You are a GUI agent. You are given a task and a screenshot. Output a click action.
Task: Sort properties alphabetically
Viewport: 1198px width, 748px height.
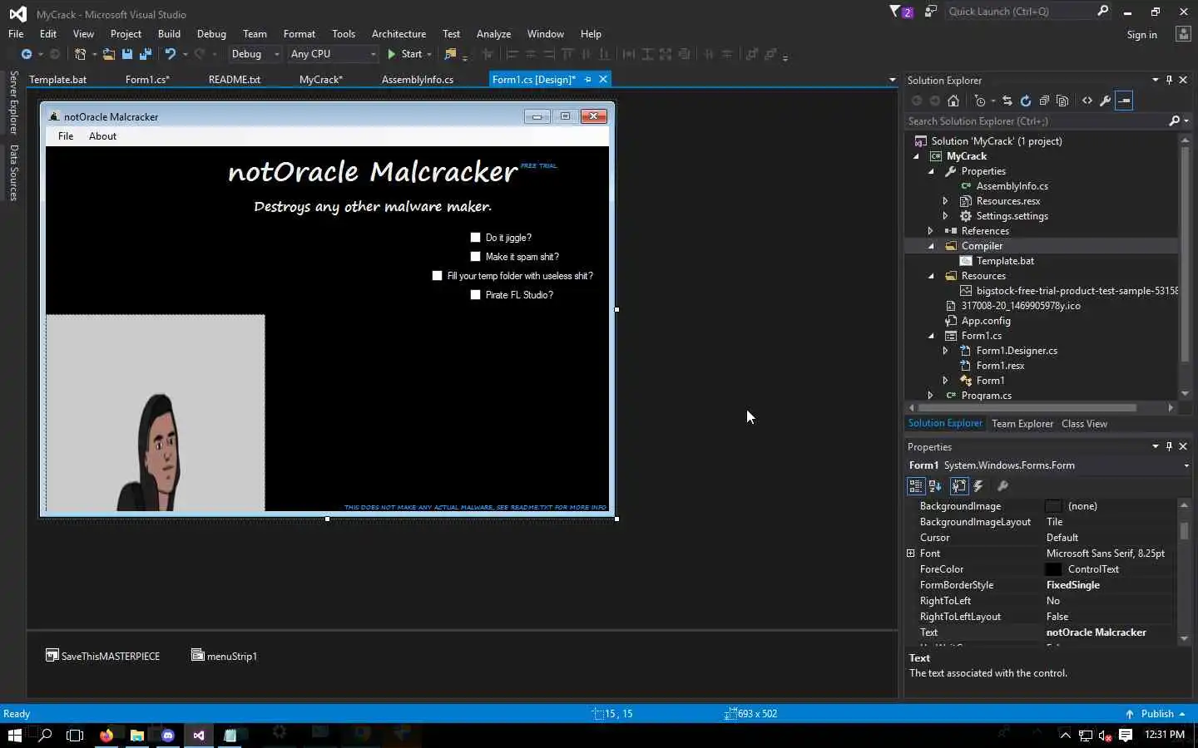click(x=935, y=486)
